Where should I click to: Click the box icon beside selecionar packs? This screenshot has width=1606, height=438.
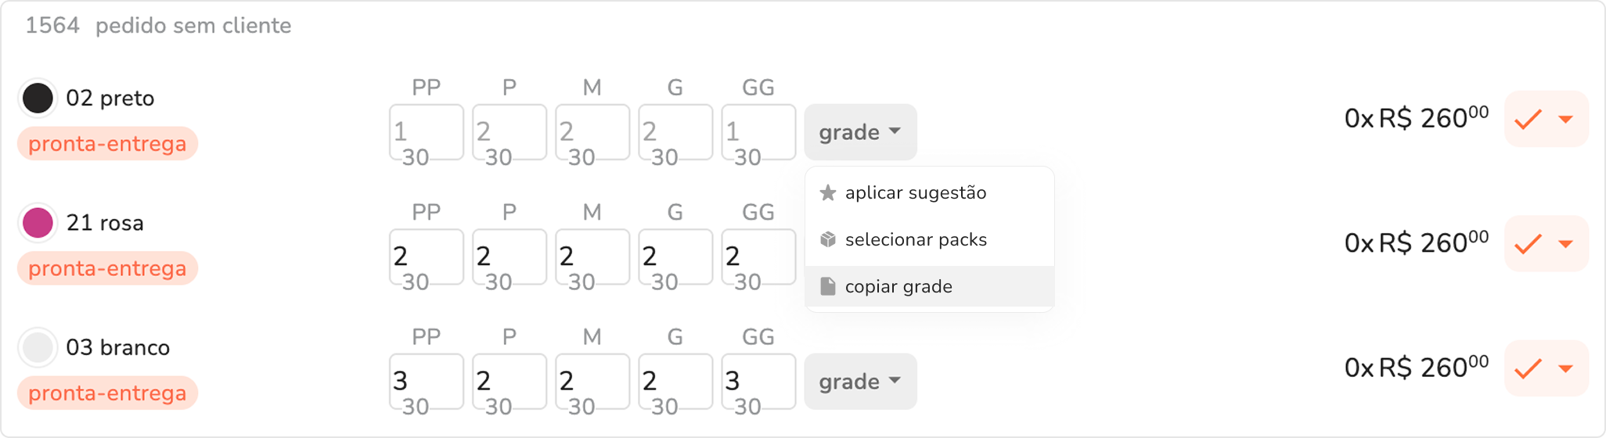[827, 239]
